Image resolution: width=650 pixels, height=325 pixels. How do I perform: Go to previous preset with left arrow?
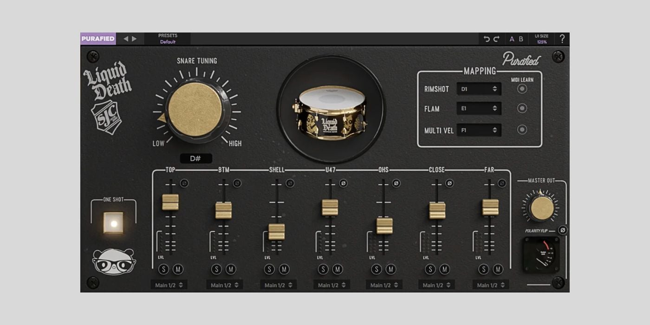coord(126,39)
